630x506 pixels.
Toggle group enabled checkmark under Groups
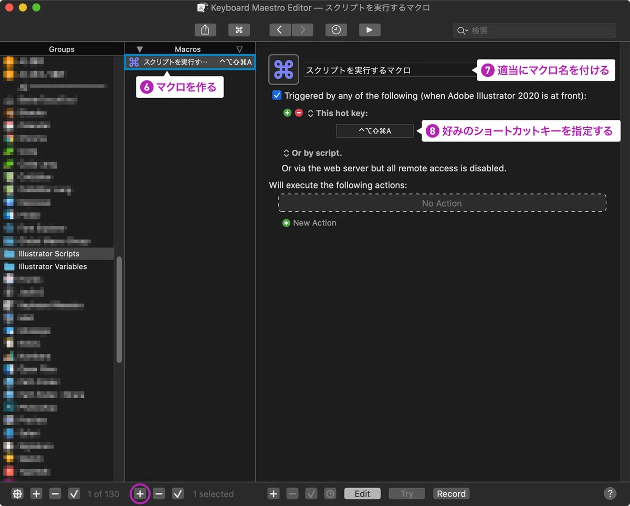(74, 494)
